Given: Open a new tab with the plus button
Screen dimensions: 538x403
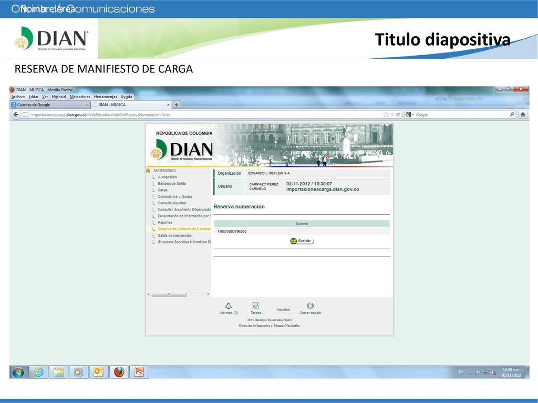Looking at the screenshot, I should (x=177, y=105).
